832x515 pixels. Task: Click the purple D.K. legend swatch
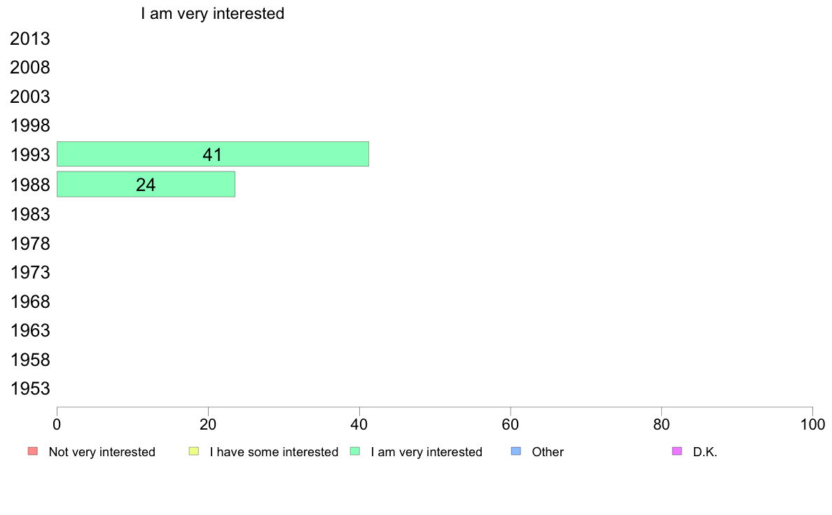(677, 451)
